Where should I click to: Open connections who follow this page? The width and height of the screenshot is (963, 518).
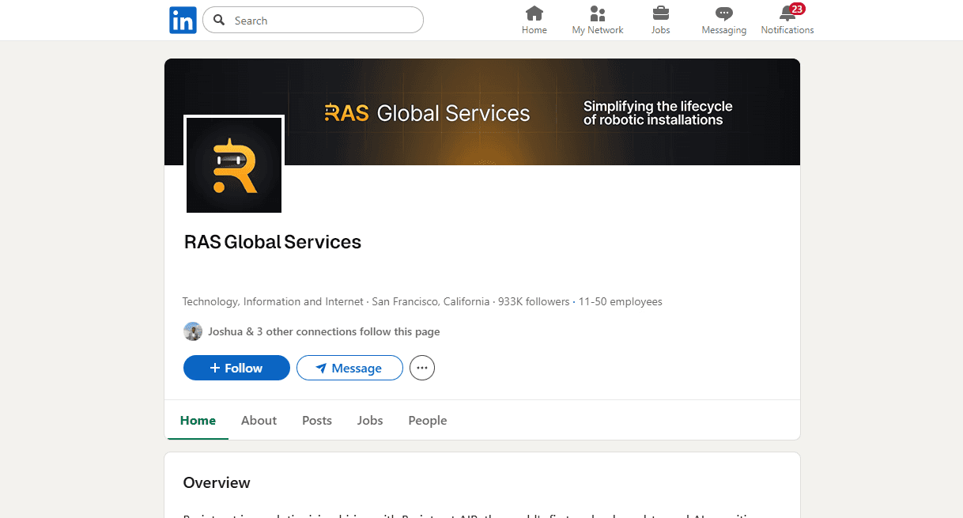324,331
